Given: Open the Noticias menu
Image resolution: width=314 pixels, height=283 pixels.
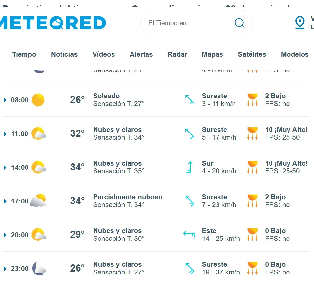Looking at the screenshot, I should click(64, 54).
